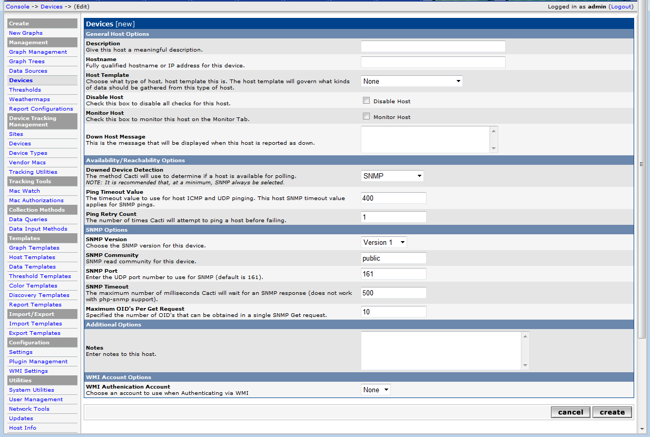Open Host Info in sidebar
Image resolution: width=650 pixels, height=437 pixels.
(23, 428)
